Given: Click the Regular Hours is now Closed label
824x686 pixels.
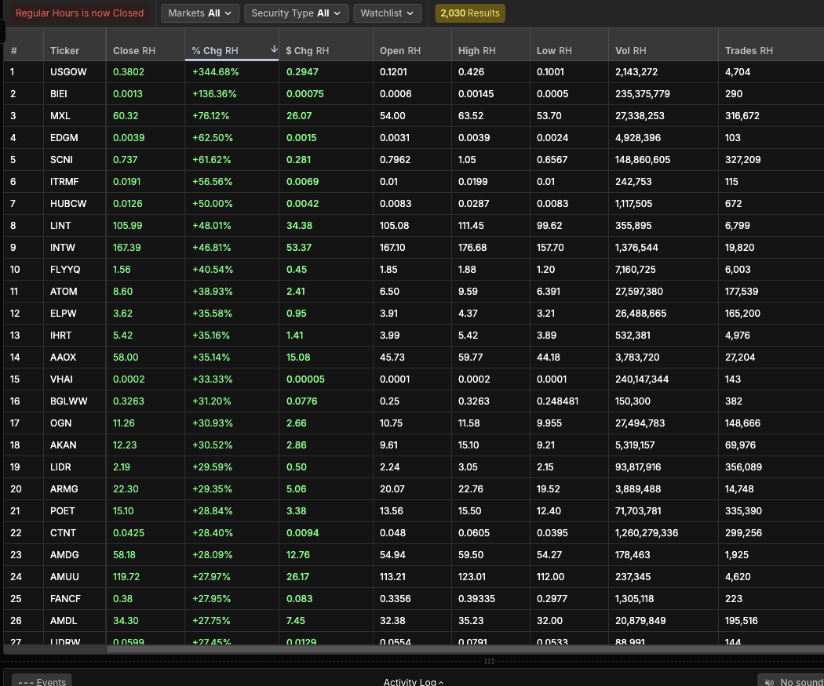Looking at the screenshot, I should point(79,13).
